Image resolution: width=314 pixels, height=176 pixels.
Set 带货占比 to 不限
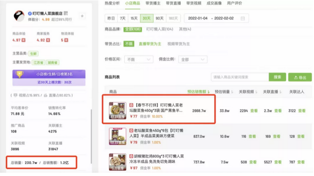click(129, 44)
